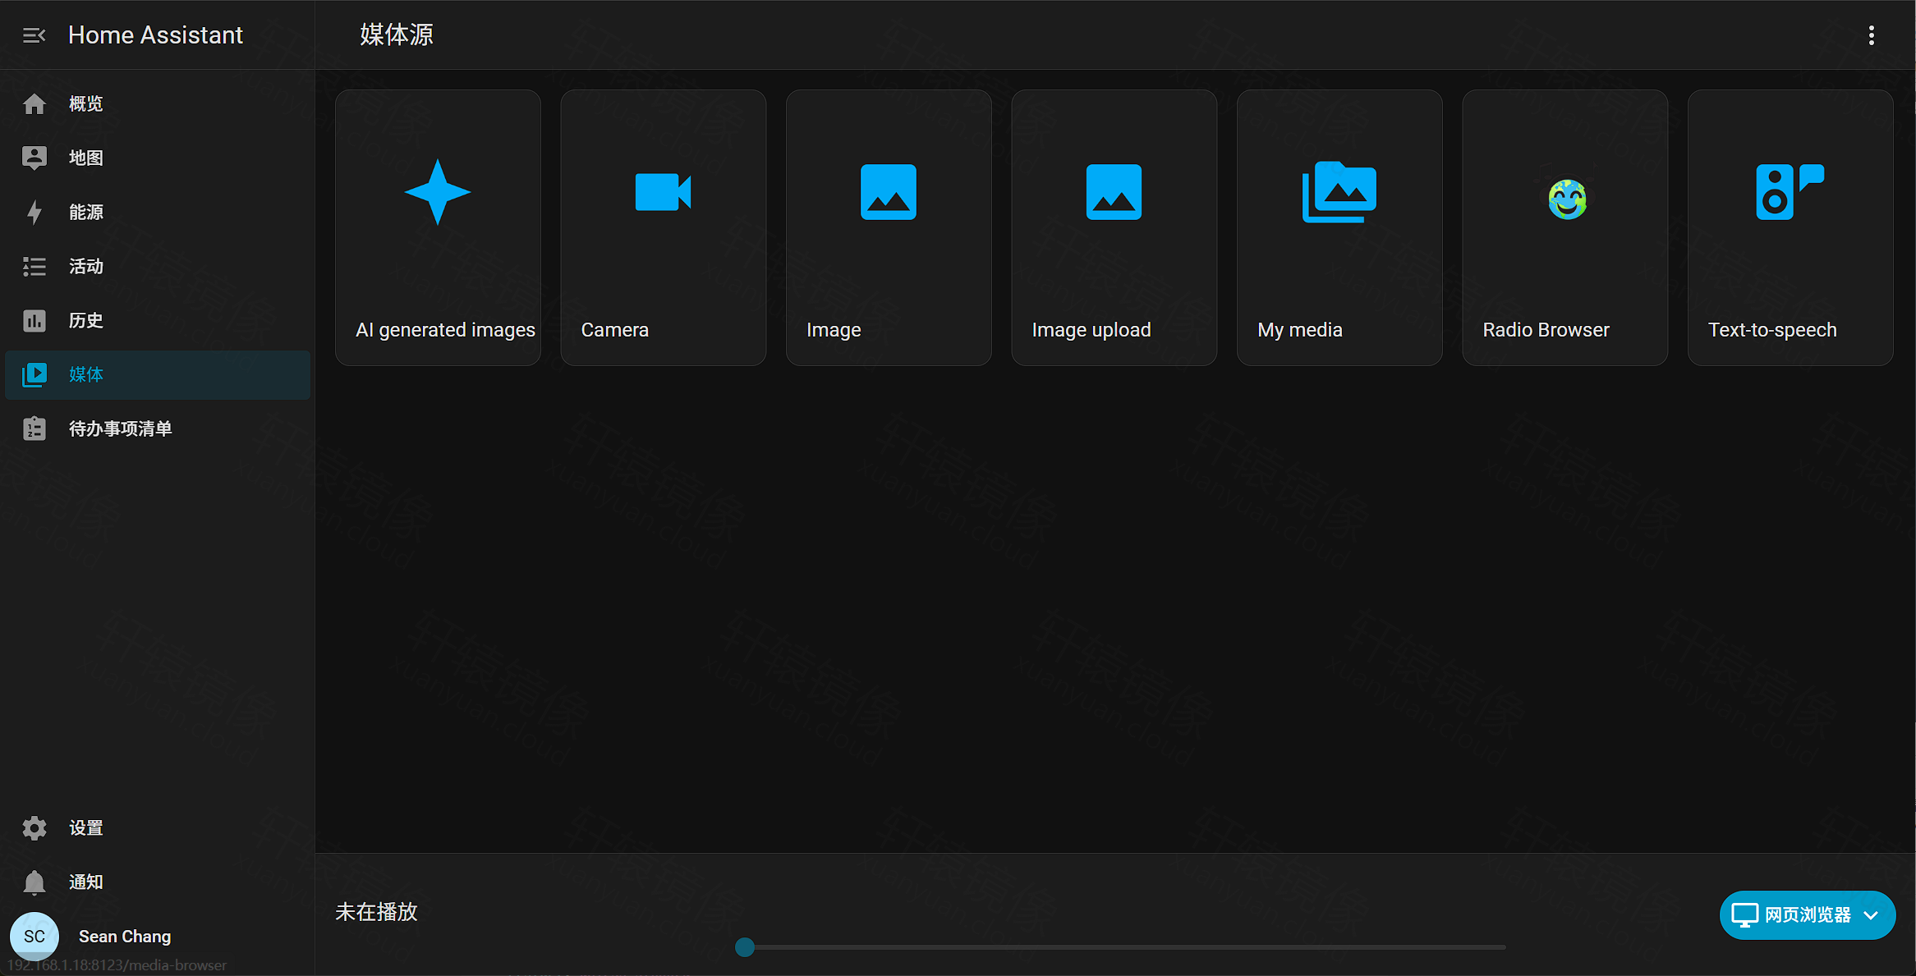Click the speaker icon on Text-to-speech card
The width and height of the screenshot is (1916, 976).
(x=1790, y=192)
